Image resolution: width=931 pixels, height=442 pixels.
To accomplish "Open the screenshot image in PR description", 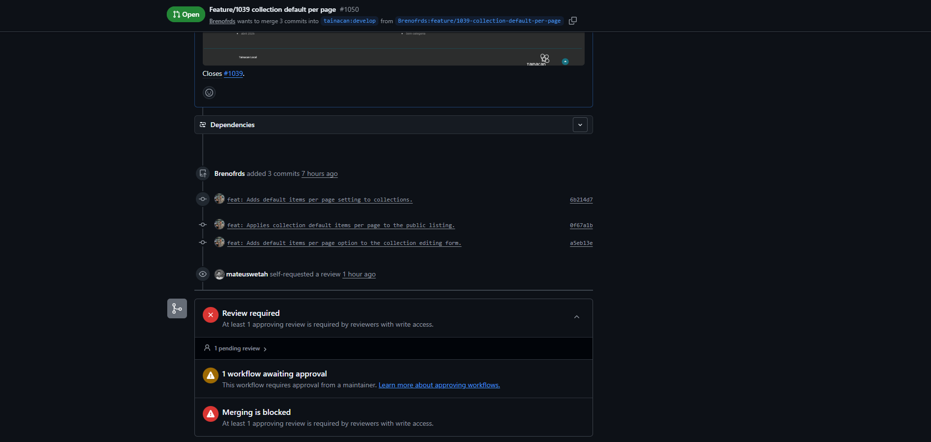I will click(x=394, y=49).
